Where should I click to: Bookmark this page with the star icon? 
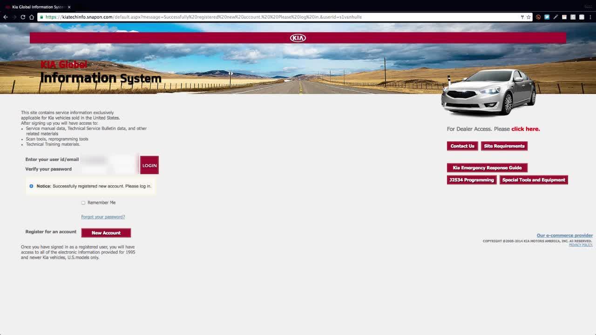click(528, 17)
